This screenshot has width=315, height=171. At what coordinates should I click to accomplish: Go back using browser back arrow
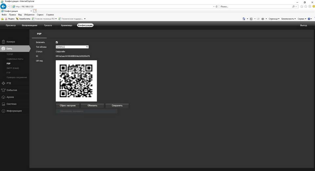click(3, 6)
